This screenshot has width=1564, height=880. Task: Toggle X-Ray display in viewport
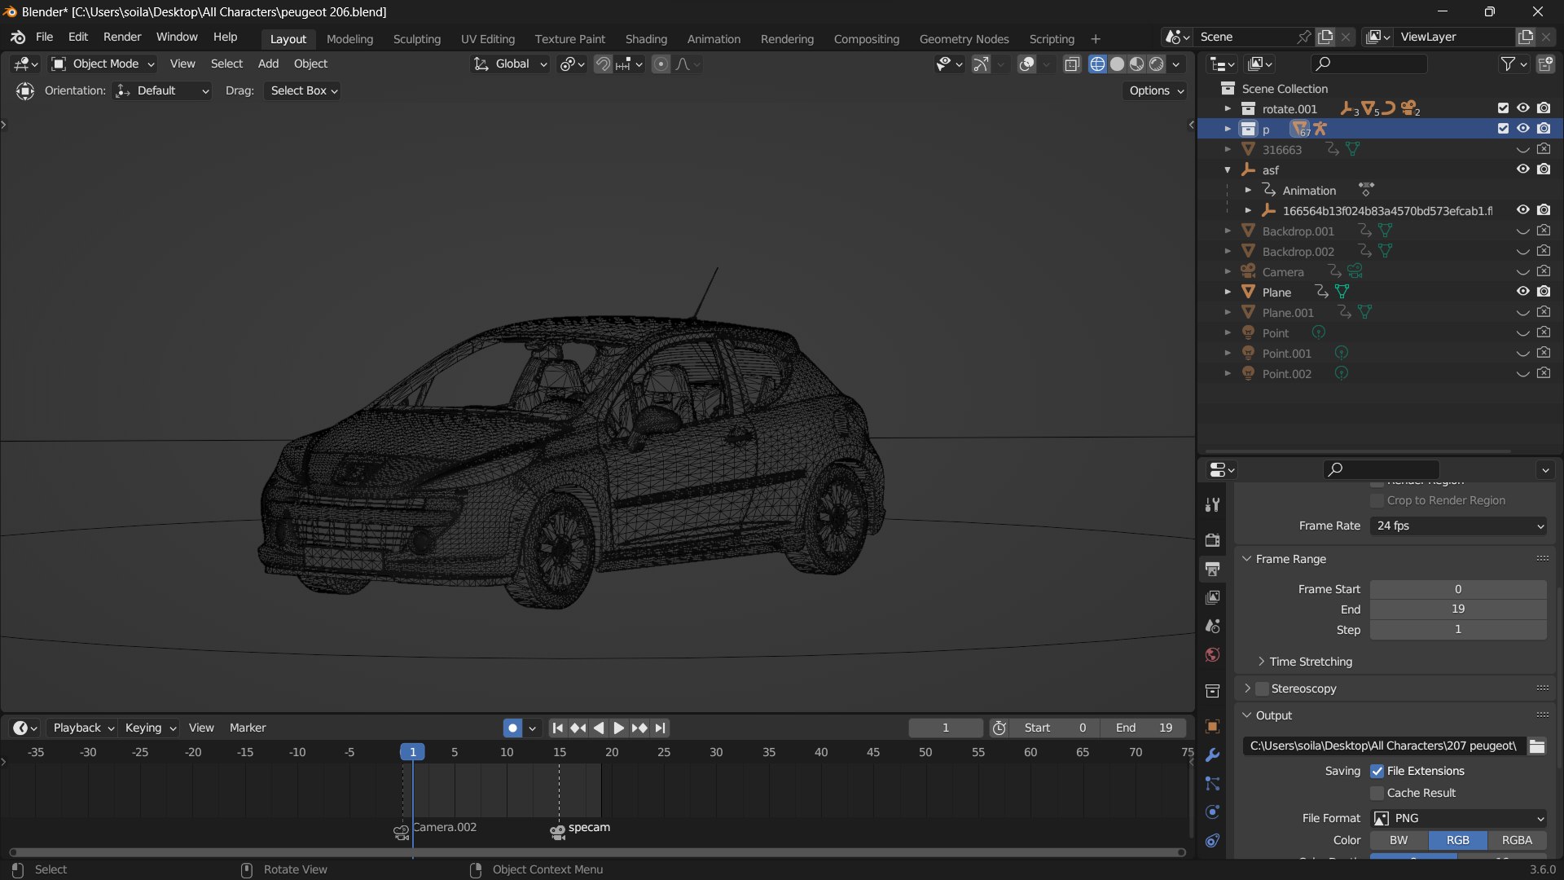1072,64
